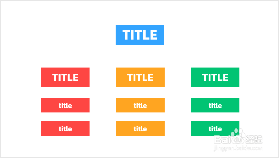Choose the upper small green title box

(215, 105)
